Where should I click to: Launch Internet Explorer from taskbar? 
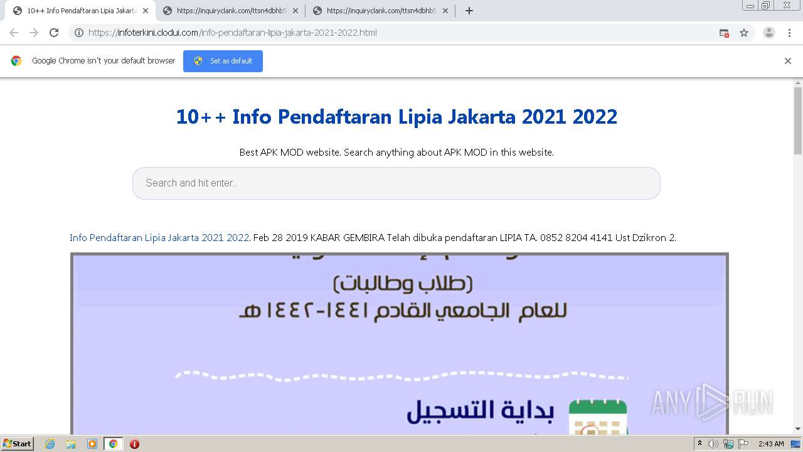click(x=50, y=444)
